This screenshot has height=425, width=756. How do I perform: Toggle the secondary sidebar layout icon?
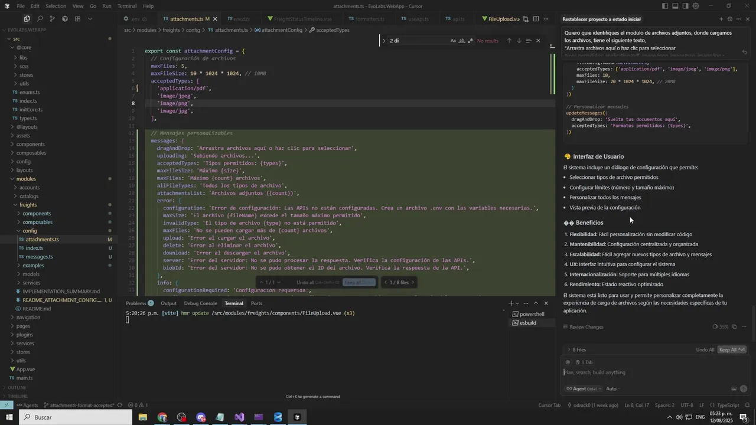tap(685, 6)
